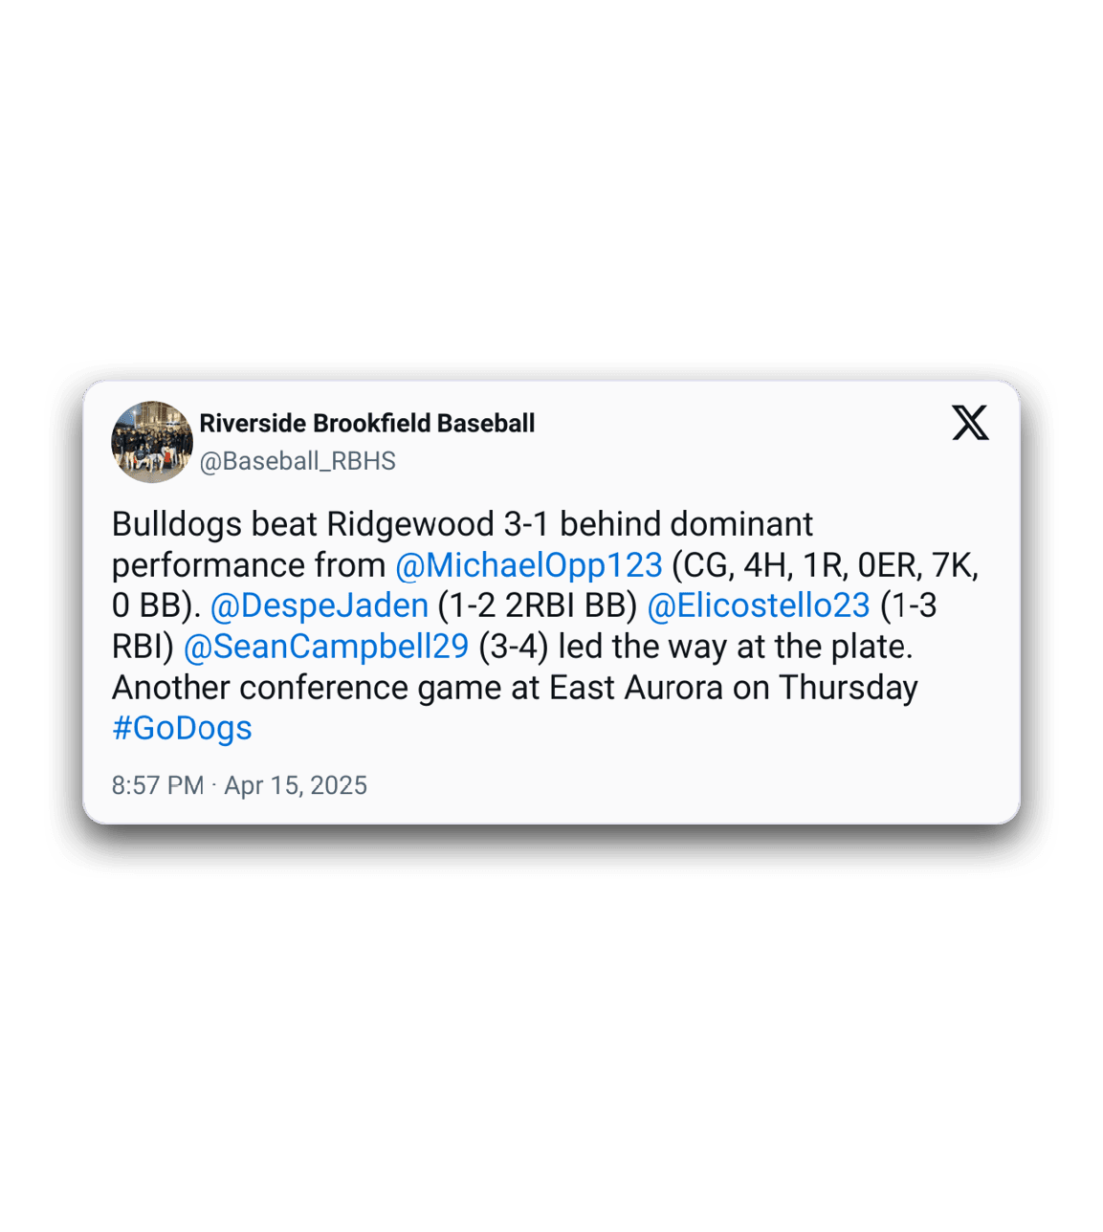Select the @Elicostello23 mention
The image size is (1103, 1232).
pyautogui.click(x=759, y=605)
